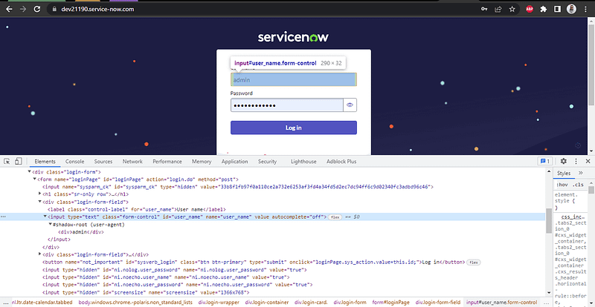This screenshot has width=595, height=307.
Task: Open saved passwords key icon
Action: (484, 9)
